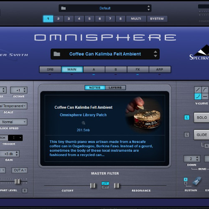
Task: Open the Default multi name dropdown
Action: (105, 8)
